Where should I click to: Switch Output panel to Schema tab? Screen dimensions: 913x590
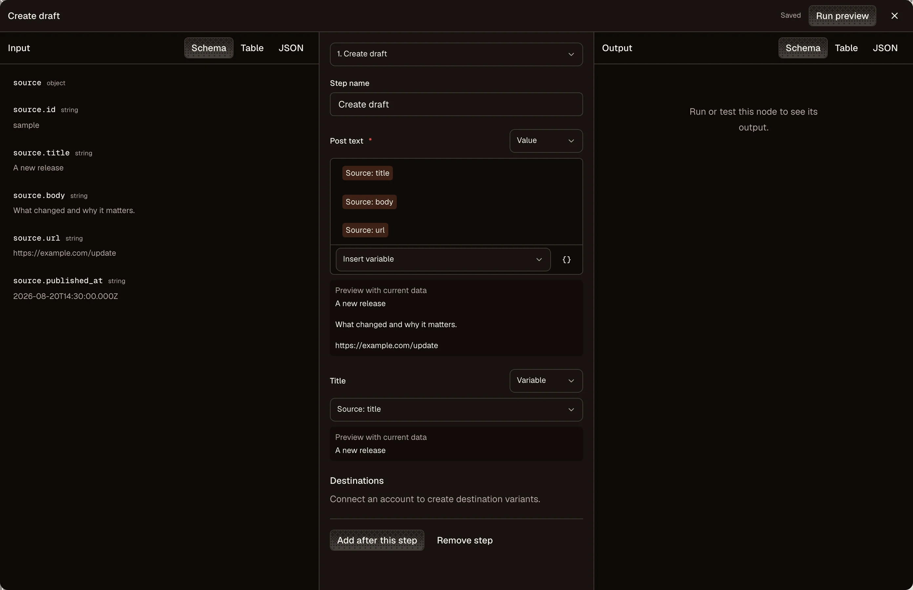[x=802, y=48]
